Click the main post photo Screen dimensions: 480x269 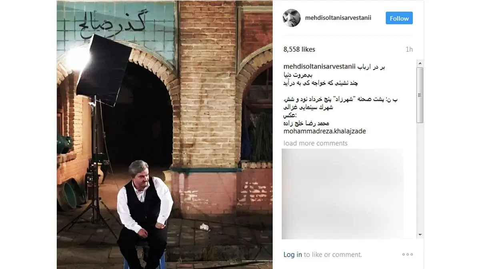pos(165,134)
